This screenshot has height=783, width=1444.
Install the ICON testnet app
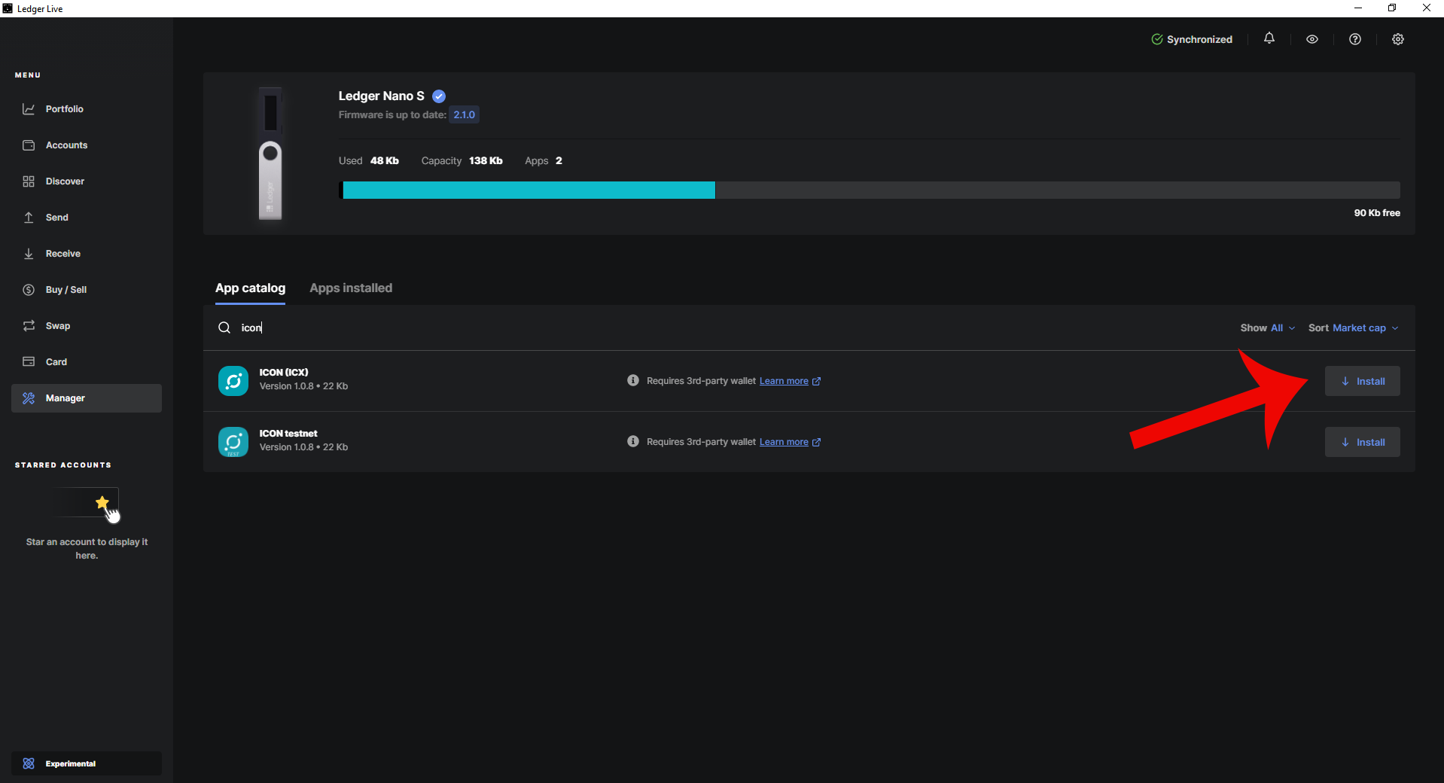(1363, 442)
